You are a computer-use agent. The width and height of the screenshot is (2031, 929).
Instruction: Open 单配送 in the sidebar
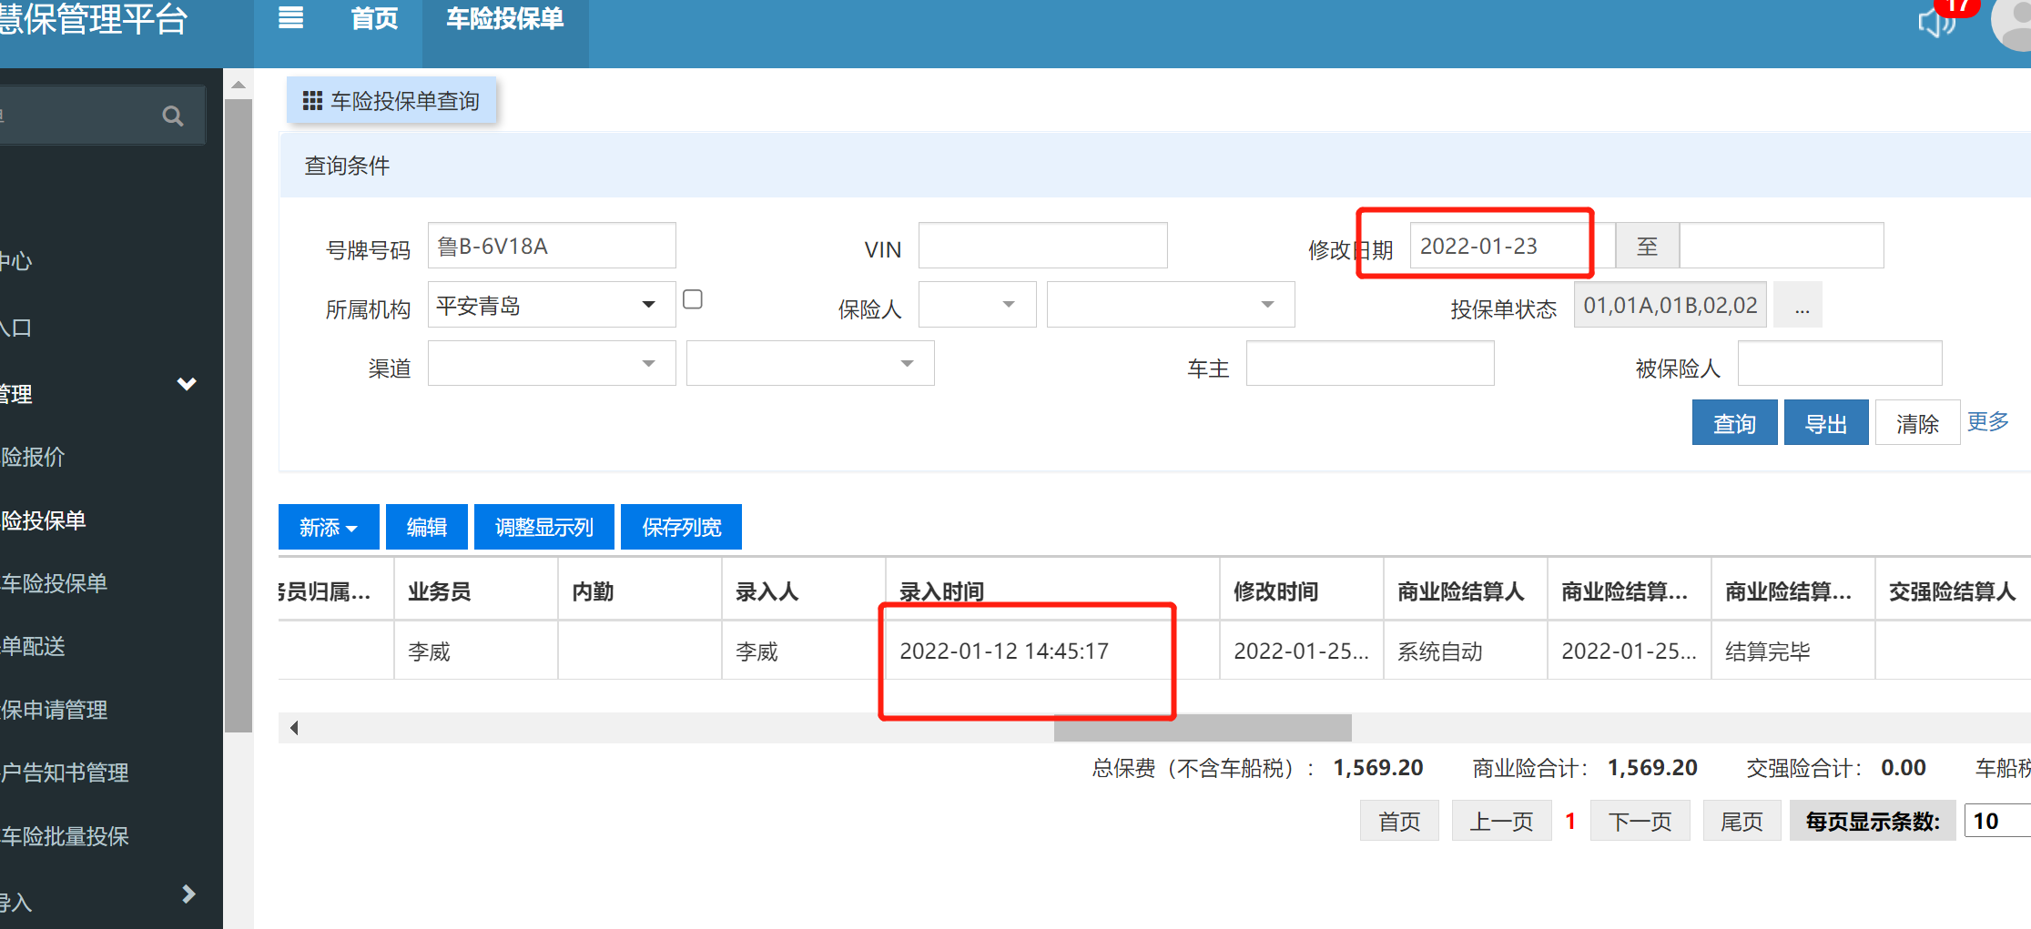pyautogui.click(x=33, y=646)
